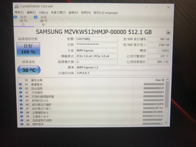The width and height of the screenshot is (196, 147).
Task: Click the scroll down arrow of attribute list
Action: 166,122
